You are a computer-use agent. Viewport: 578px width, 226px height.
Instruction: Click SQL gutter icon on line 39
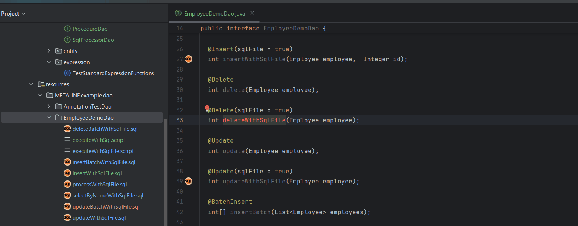[189, 181]
